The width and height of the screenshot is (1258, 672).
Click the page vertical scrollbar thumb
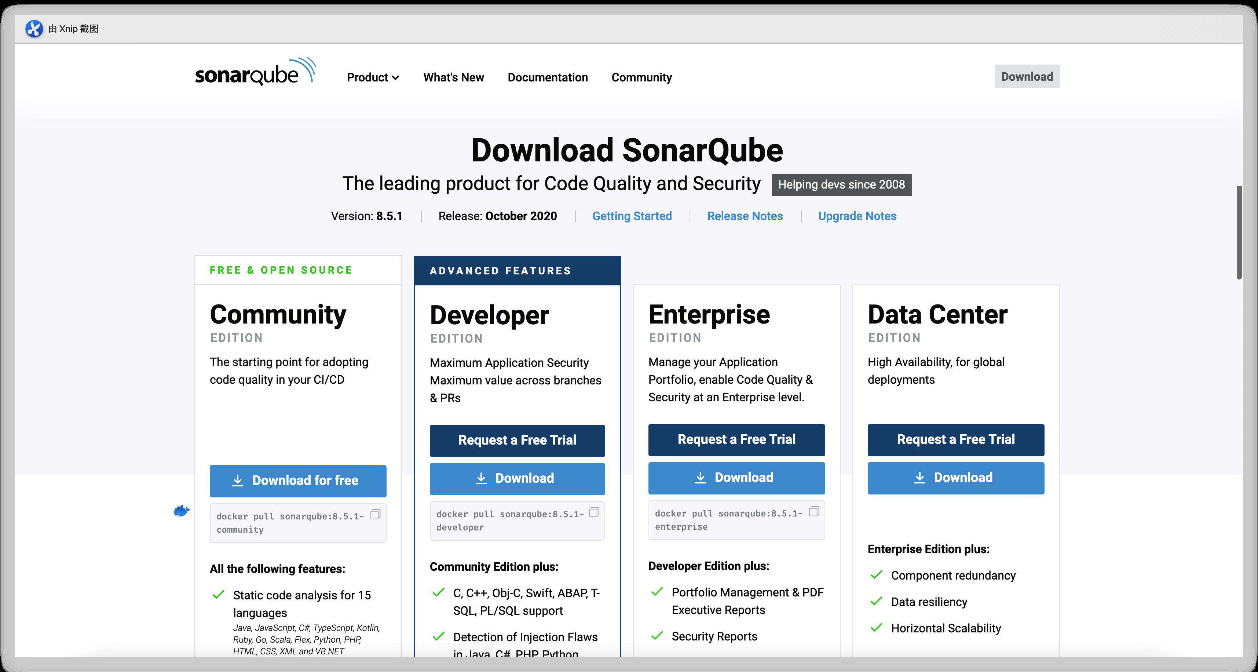tap(1239, 233)
